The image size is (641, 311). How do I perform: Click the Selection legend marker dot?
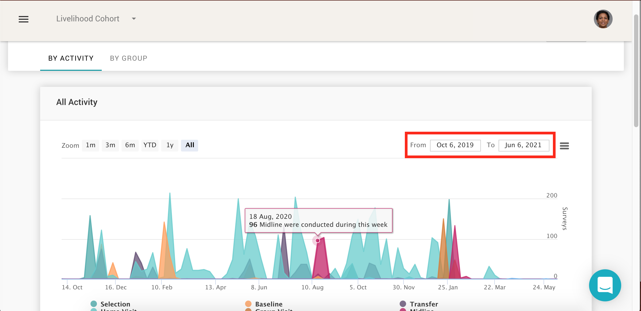(x=93, y=304)
